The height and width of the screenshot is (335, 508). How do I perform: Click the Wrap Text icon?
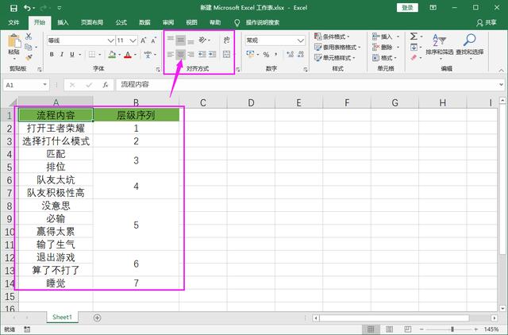coord(226,39)
